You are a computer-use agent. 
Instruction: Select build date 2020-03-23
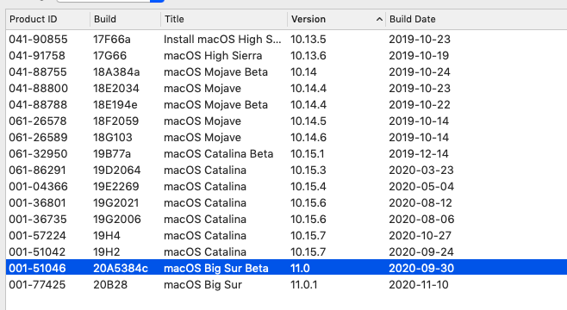click(421, 170)
